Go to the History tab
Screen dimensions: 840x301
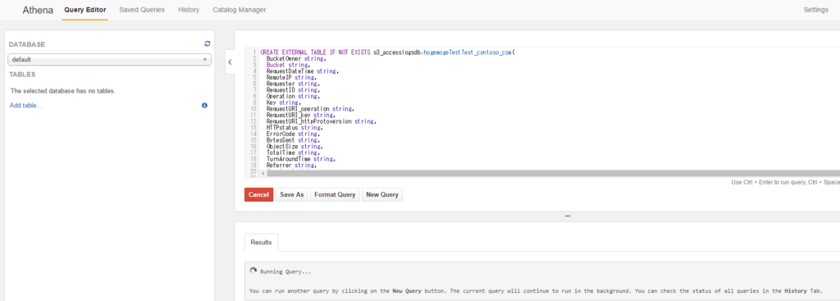click(x=189, y=10)
